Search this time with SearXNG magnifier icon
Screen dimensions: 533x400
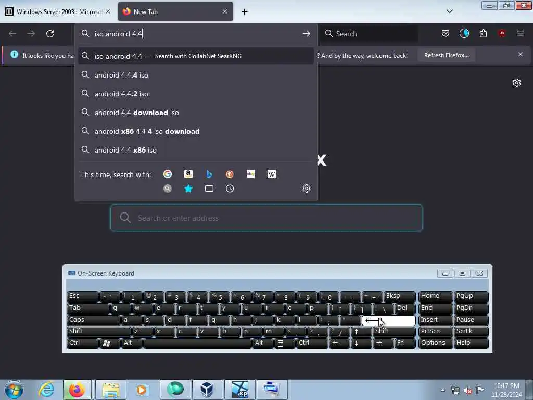[168, 189]
